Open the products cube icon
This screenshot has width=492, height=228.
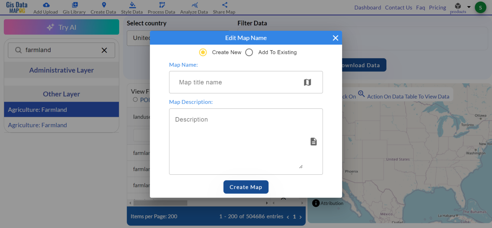pos(458,6)
